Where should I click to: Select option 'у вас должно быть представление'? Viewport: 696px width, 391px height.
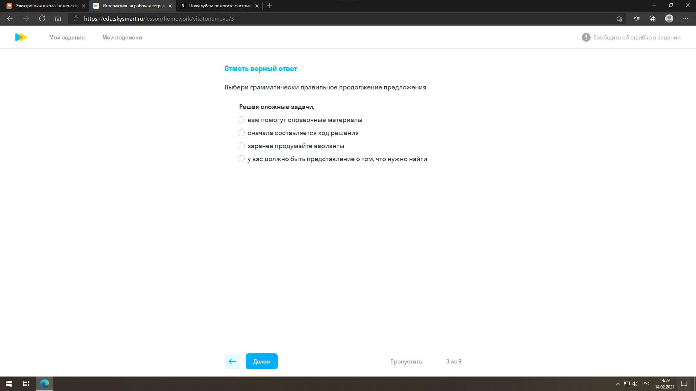(241, 159)
